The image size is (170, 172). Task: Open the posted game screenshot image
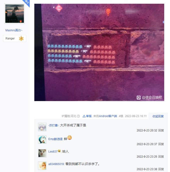99,52
